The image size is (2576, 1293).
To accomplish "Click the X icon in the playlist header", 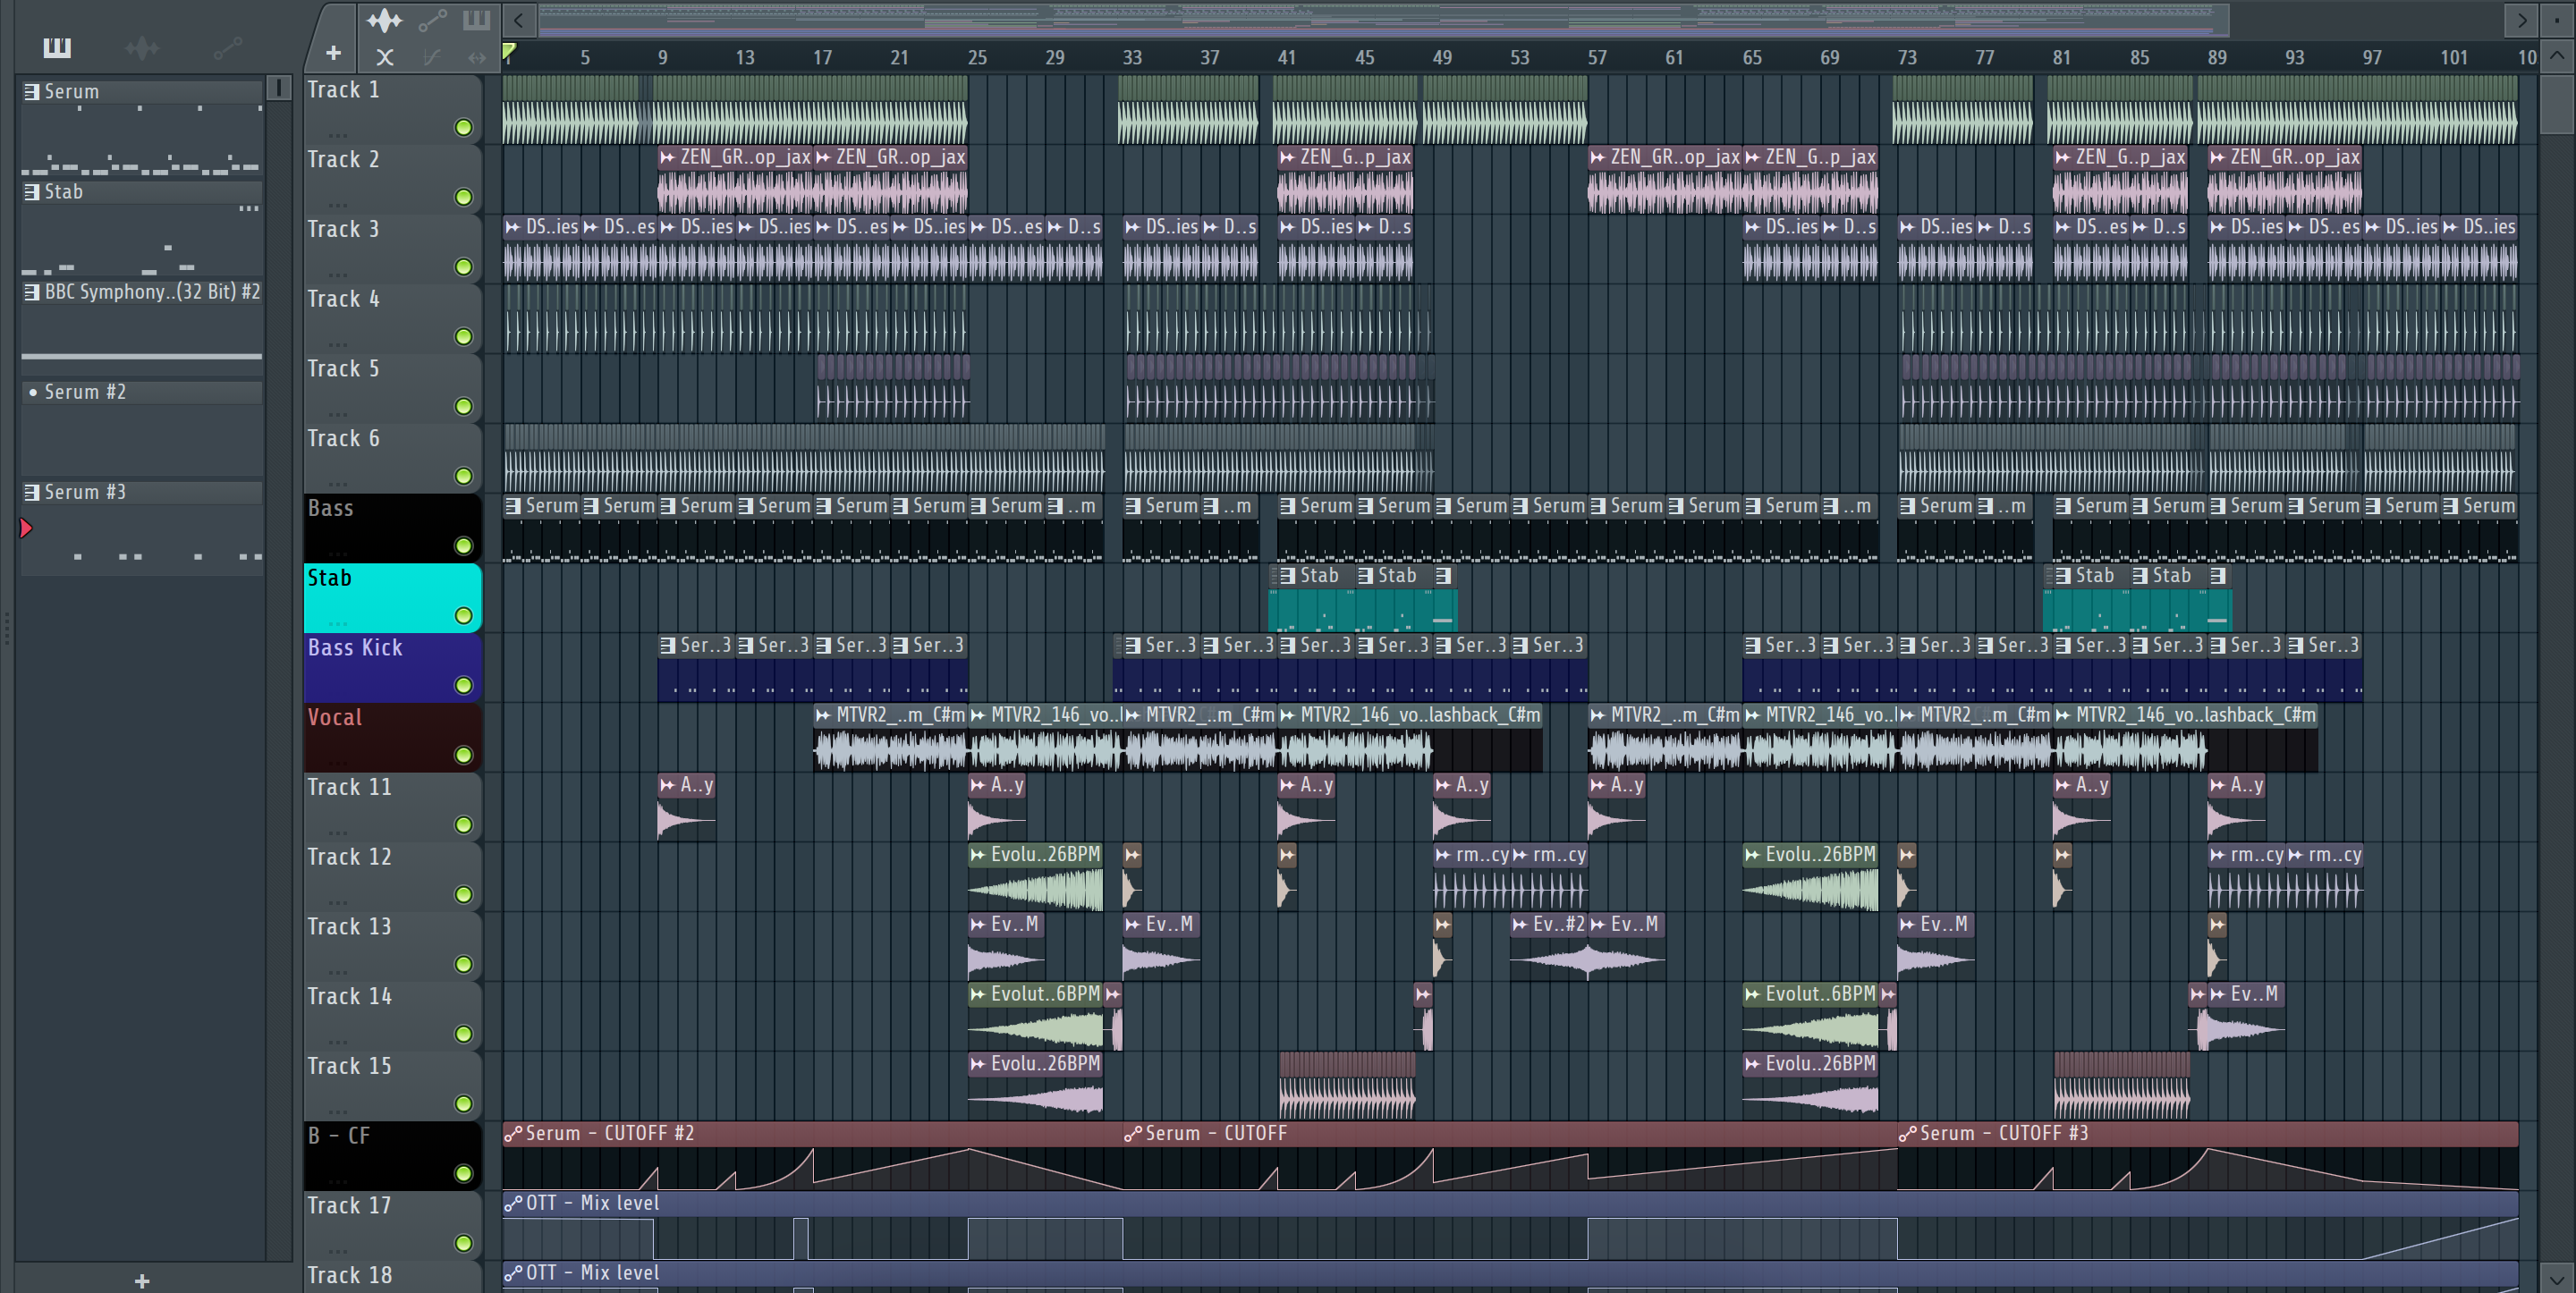I will point(385,57).
